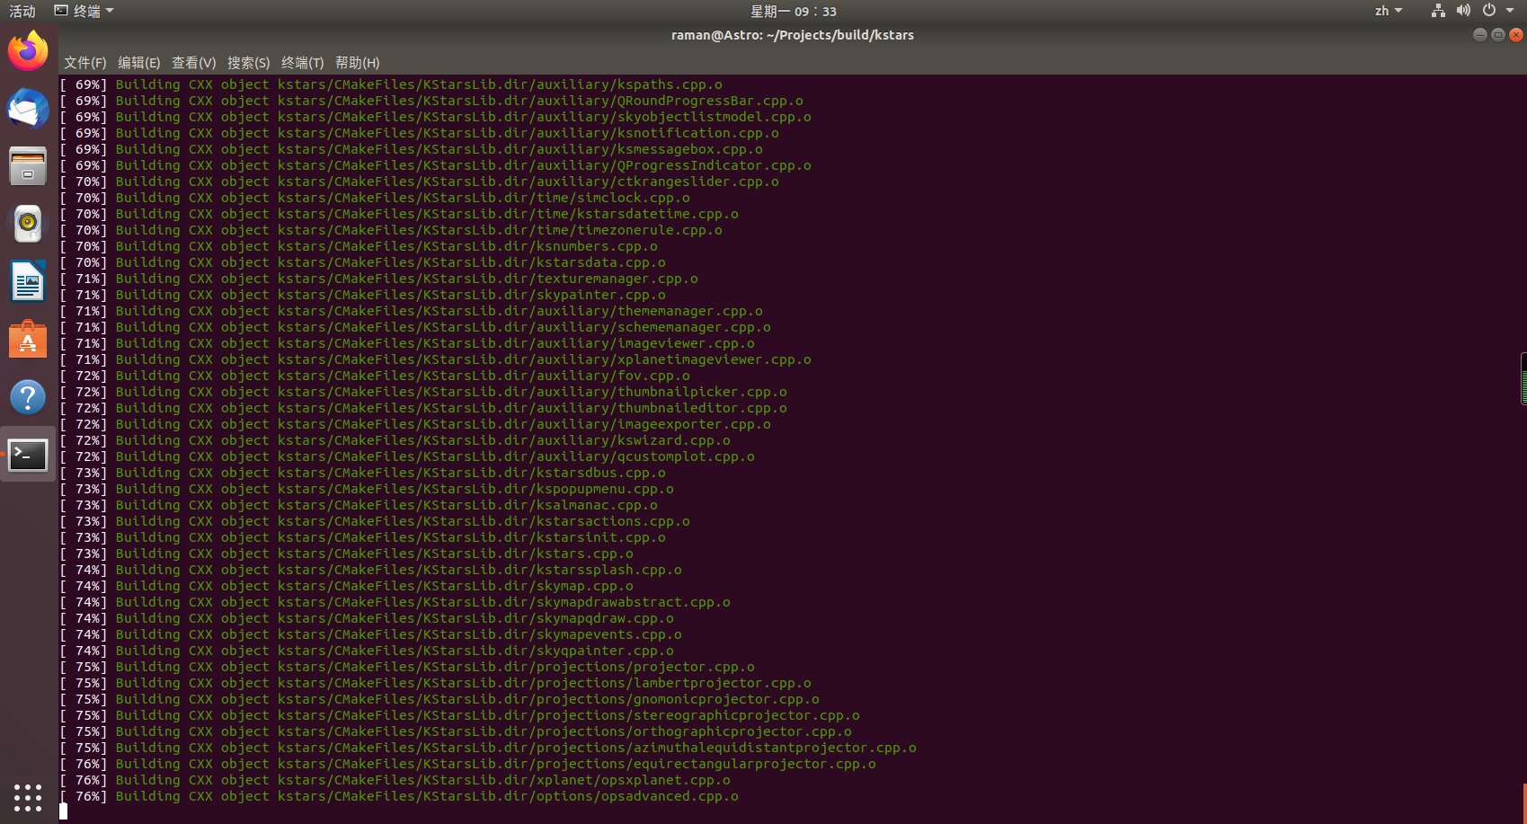
Task: Select the Terminal icon in dock
Action: click(x=28, y=455)
